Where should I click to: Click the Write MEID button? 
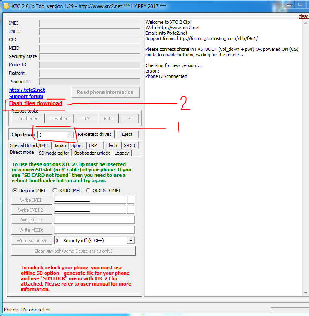point(32,230)
